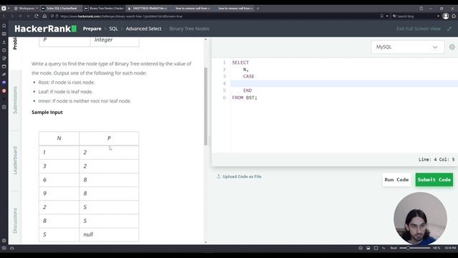Open the Discussions side tab

15,221
